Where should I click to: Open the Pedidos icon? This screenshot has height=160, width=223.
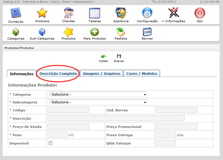click(121, 33)
